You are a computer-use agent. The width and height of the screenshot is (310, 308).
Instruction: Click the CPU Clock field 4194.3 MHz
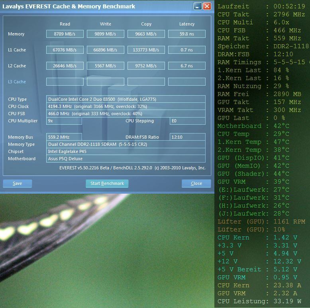click(x=126, y=106)
